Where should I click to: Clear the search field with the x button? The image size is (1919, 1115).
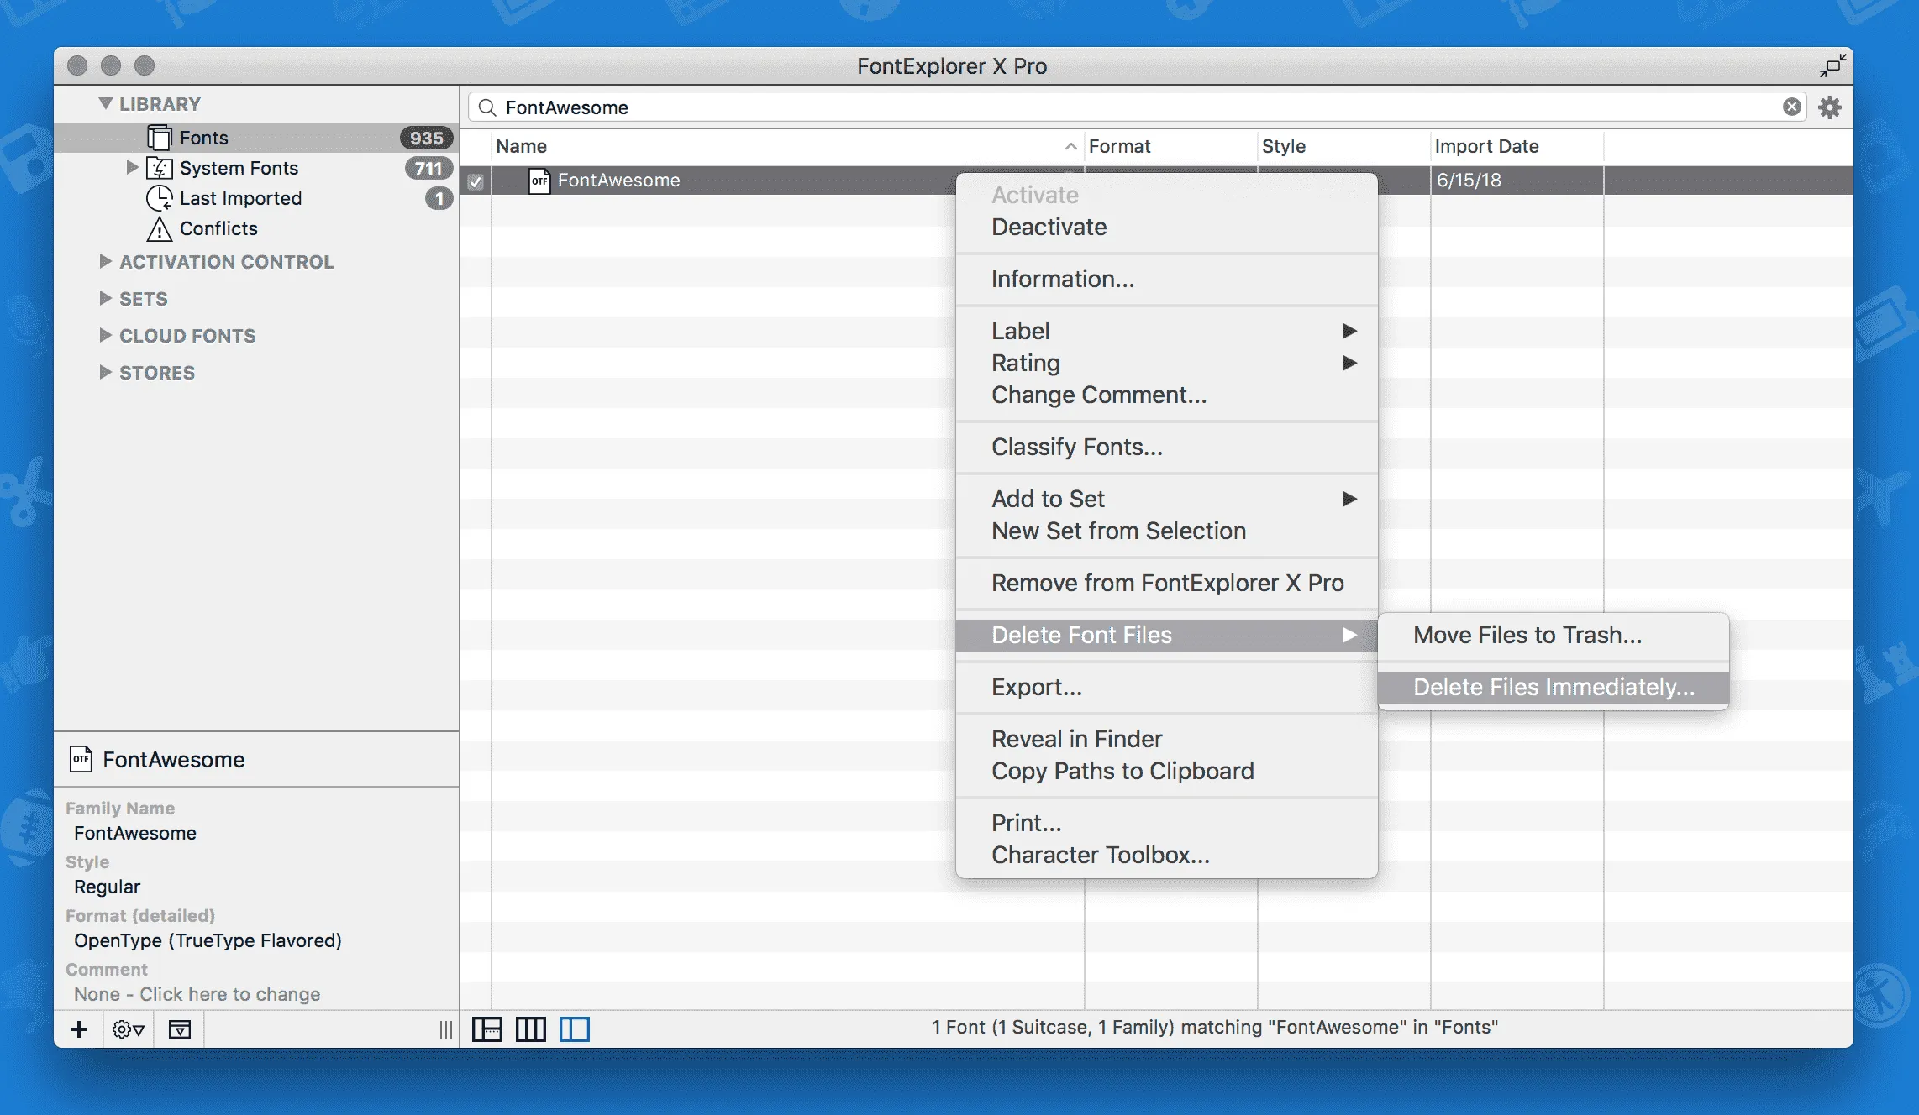coord(1791,107)
